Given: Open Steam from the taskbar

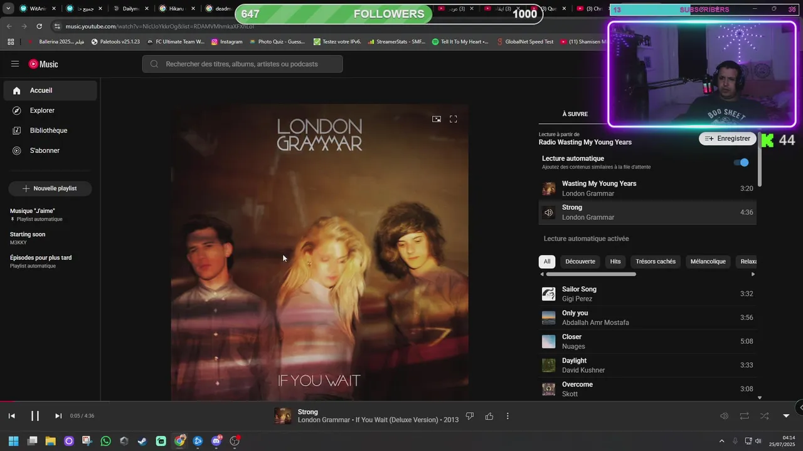Looking at the screenshot, I should [x=142, y=441].
